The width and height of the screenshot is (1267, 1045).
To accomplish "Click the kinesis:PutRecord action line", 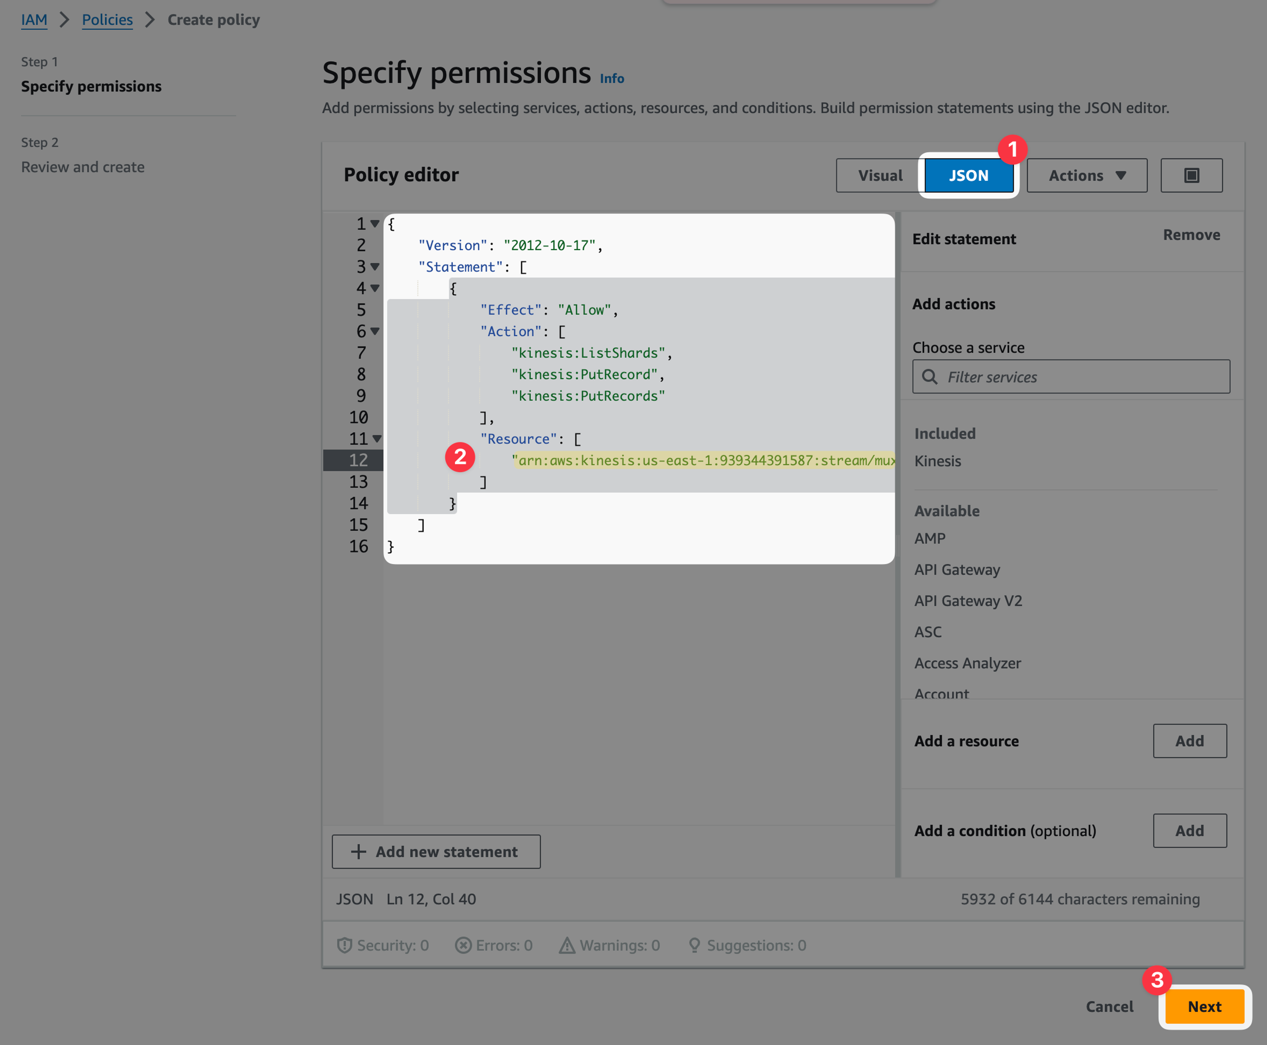I will click(587, 375).
